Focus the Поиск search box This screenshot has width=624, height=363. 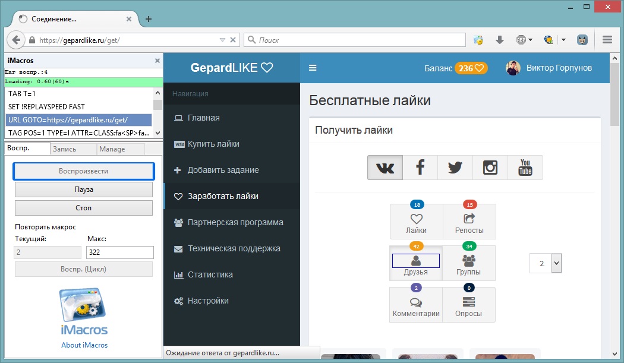pos(355,40)
